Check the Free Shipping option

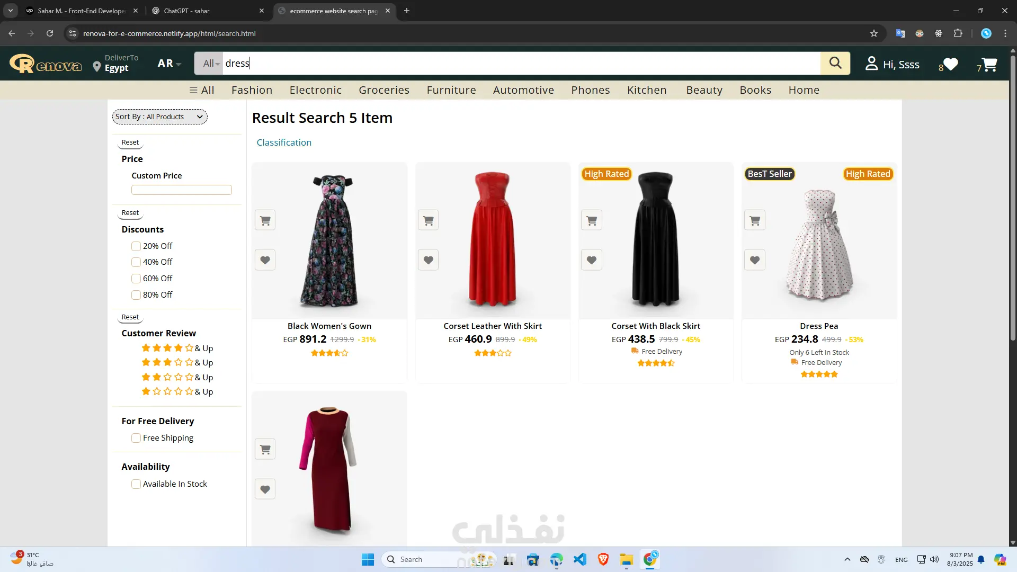[136, 438]
